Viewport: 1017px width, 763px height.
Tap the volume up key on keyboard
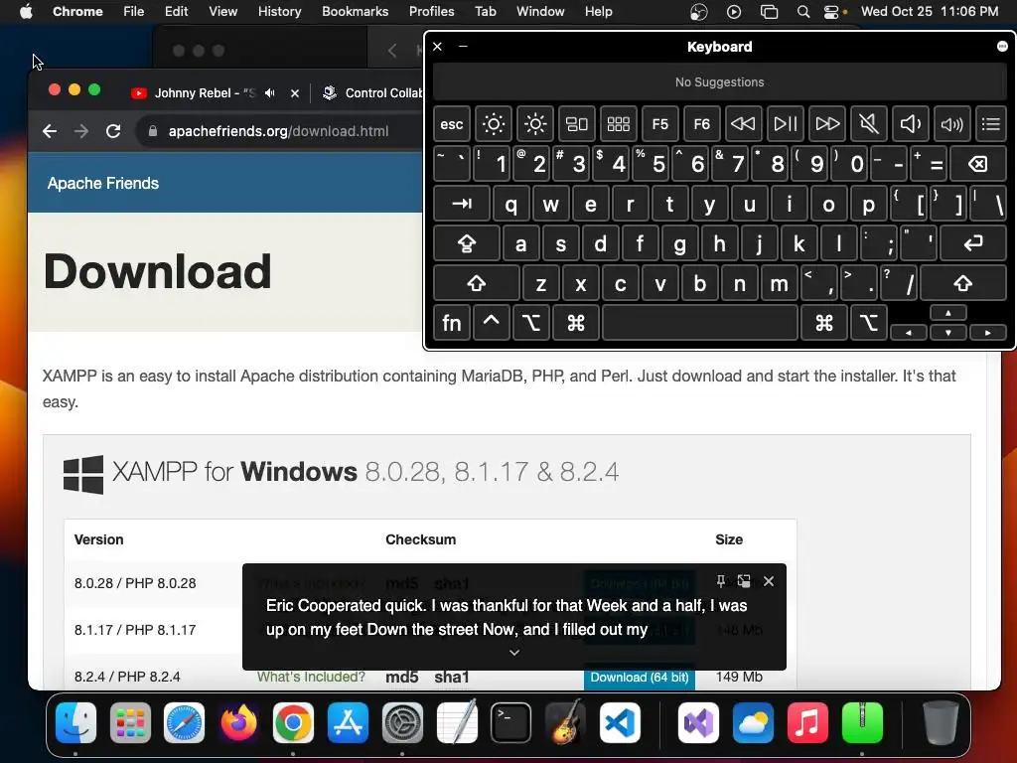(951, 124)
